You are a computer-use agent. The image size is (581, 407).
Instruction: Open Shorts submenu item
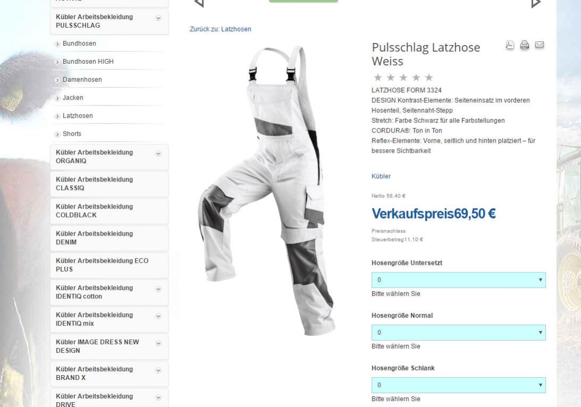tap(72, 134)
